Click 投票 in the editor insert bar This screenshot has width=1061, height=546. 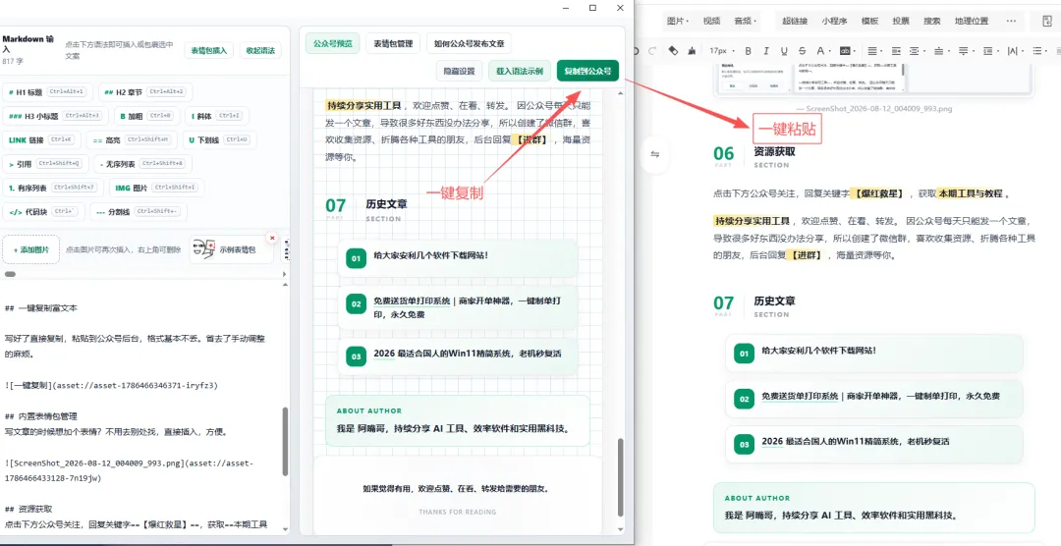coord(901,21)
